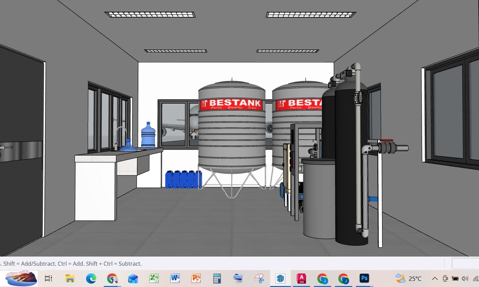Switch to AutoCAD in the taskbar

tap(301, 279)
